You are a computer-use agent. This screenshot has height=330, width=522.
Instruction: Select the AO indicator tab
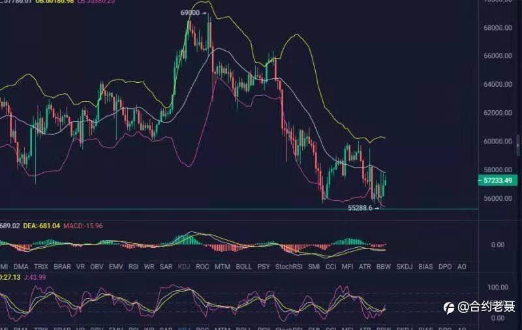coord(462,267)
